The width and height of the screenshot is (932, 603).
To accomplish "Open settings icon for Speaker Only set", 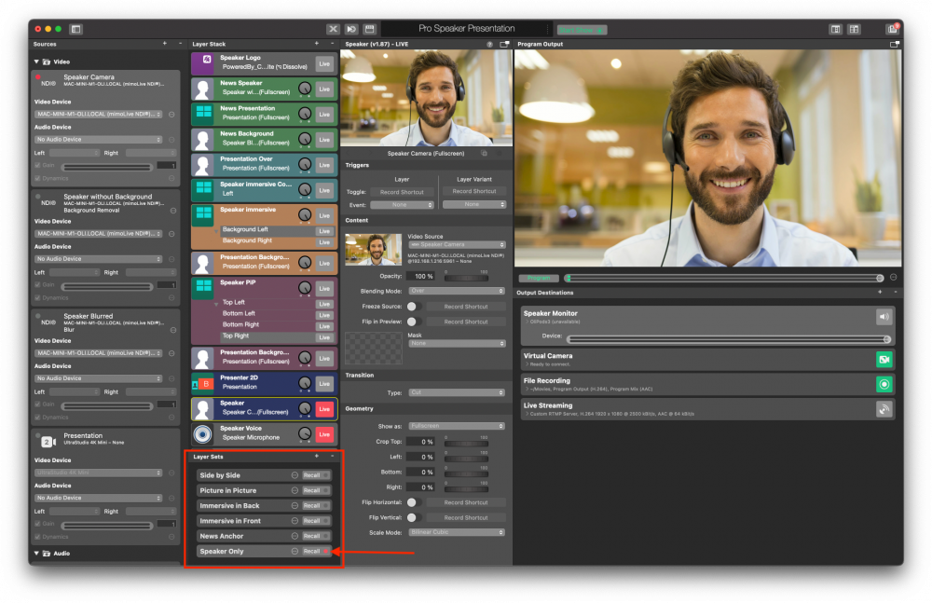I will click(x=295, y=551).
